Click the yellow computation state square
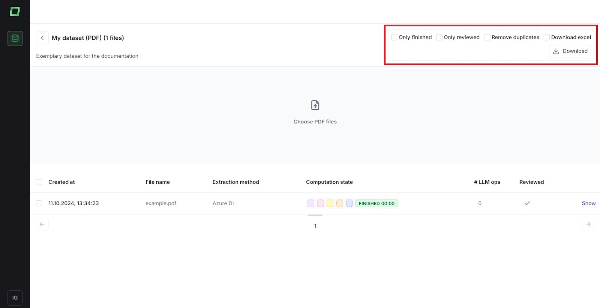This screenshot has width=600, height=308. point(330,203)
